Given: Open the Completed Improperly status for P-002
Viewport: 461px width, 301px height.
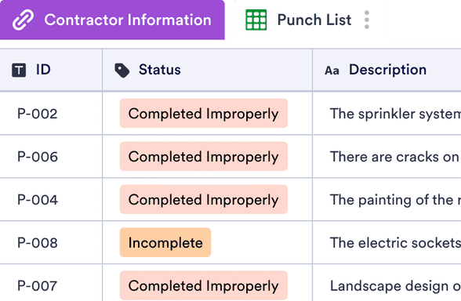Looking at the screenshot, I should 204,114.
